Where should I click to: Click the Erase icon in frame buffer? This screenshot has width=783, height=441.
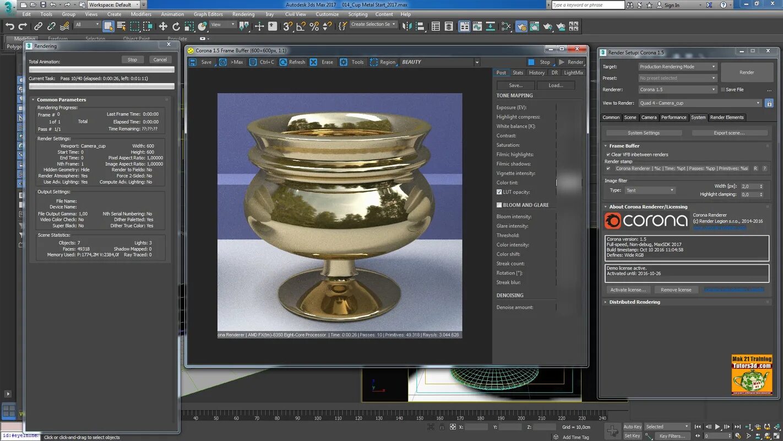coord(313,62)
